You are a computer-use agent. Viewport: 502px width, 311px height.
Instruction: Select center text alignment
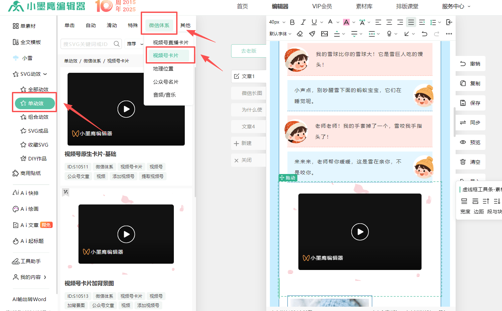coord(389,22)
